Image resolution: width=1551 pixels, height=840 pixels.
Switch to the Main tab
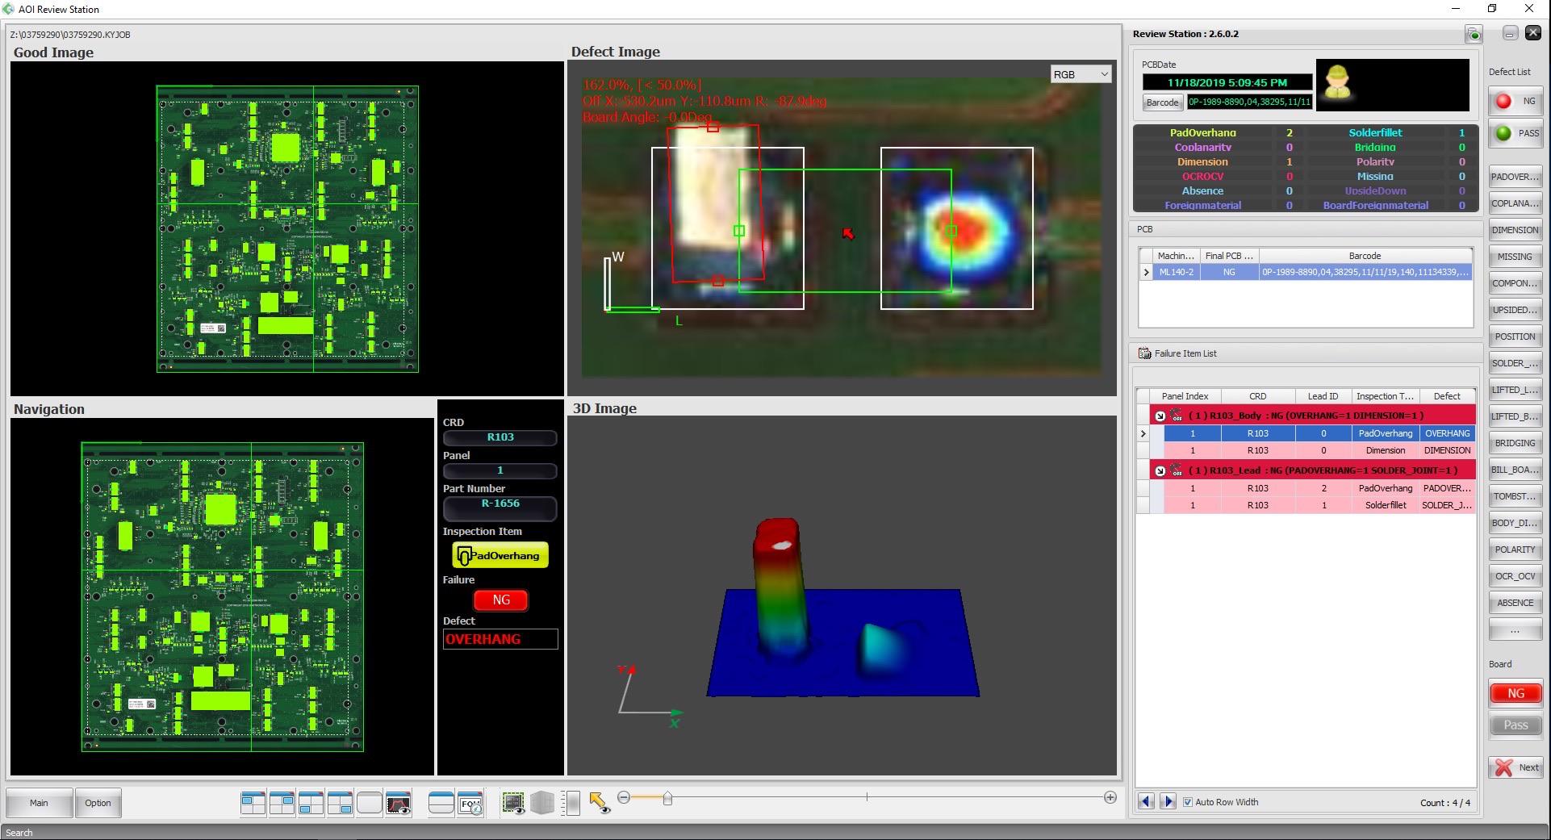[39, 803]
